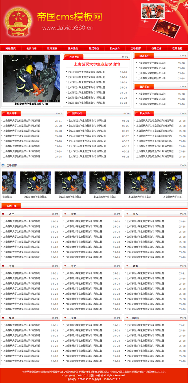Click the red double-arrow icon beside 海西
This screenshot has width=188, height=383.
point(127,214)
